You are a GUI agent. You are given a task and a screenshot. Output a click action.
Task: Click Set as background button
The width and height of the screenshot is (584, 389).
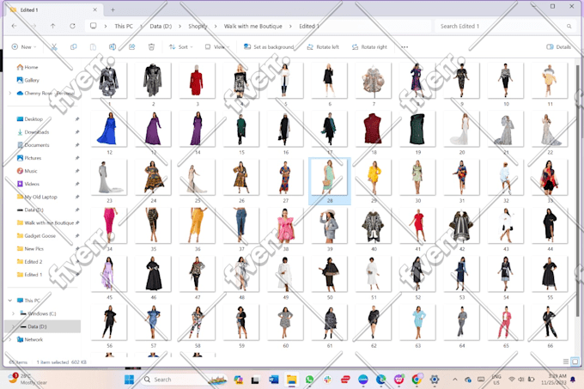click(x=269, y=47)
